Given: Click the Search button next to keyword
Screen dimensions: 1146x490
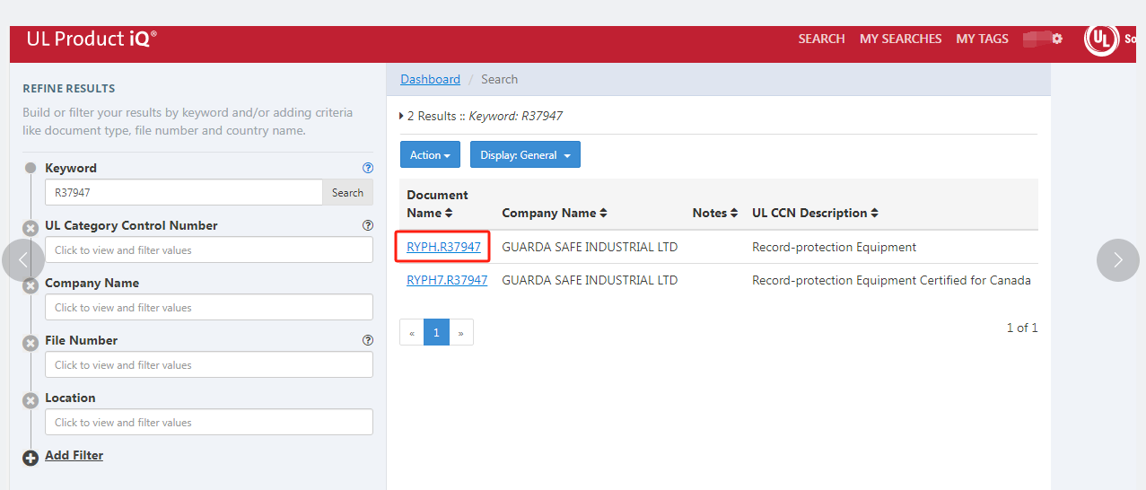Looking at the screenshot, I should [x=347, y=192].
